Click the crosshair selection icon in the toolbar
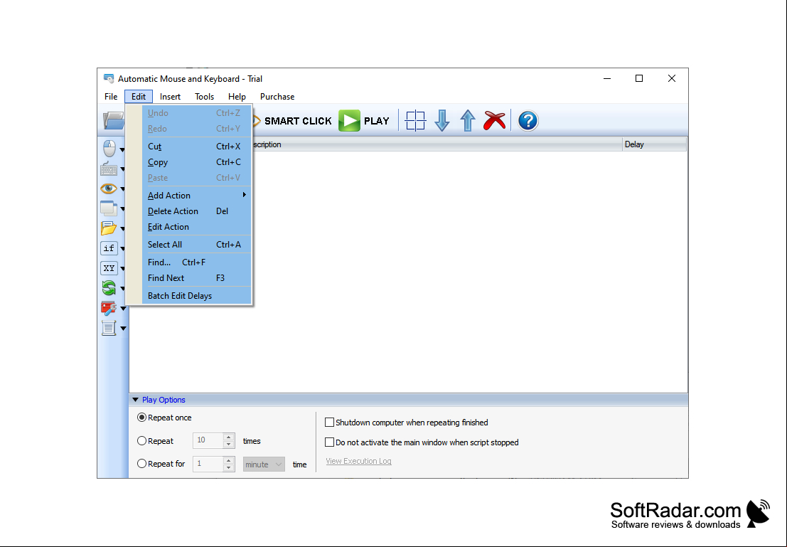The height and width of the screenshot is (547, 787). pyautogui.click(x=415, y=120)
